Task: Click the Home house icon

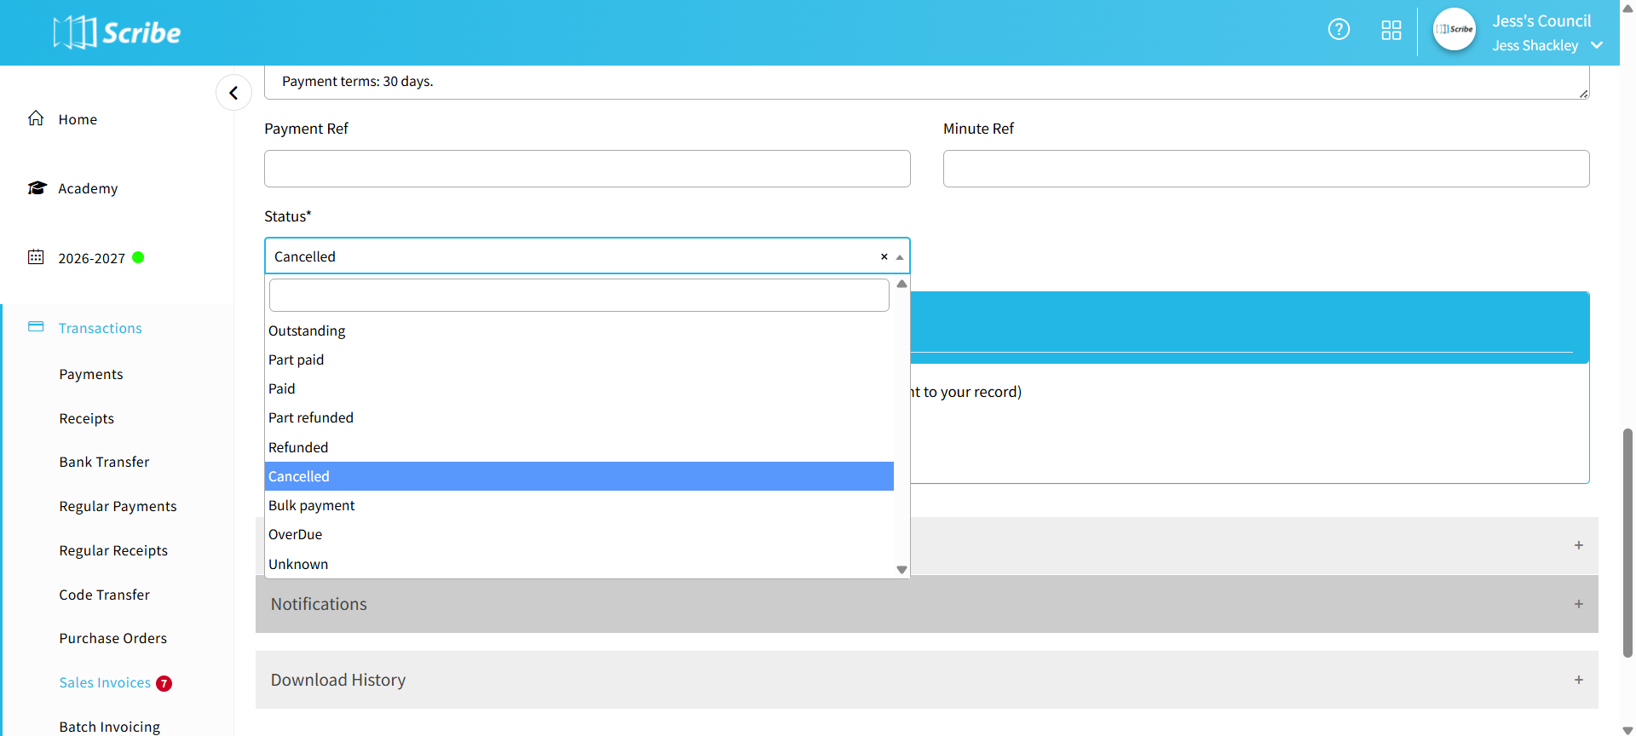Action: pos(36,118)
